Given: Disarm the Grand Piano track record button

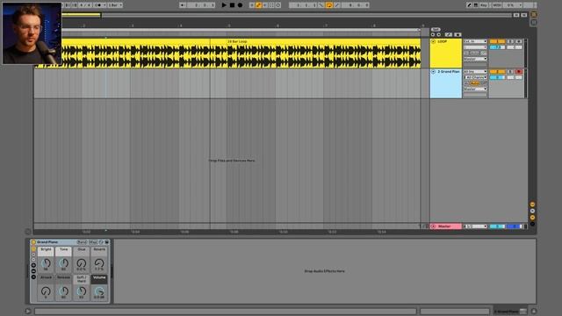Looking at the screenshot, I should point(519,72).
